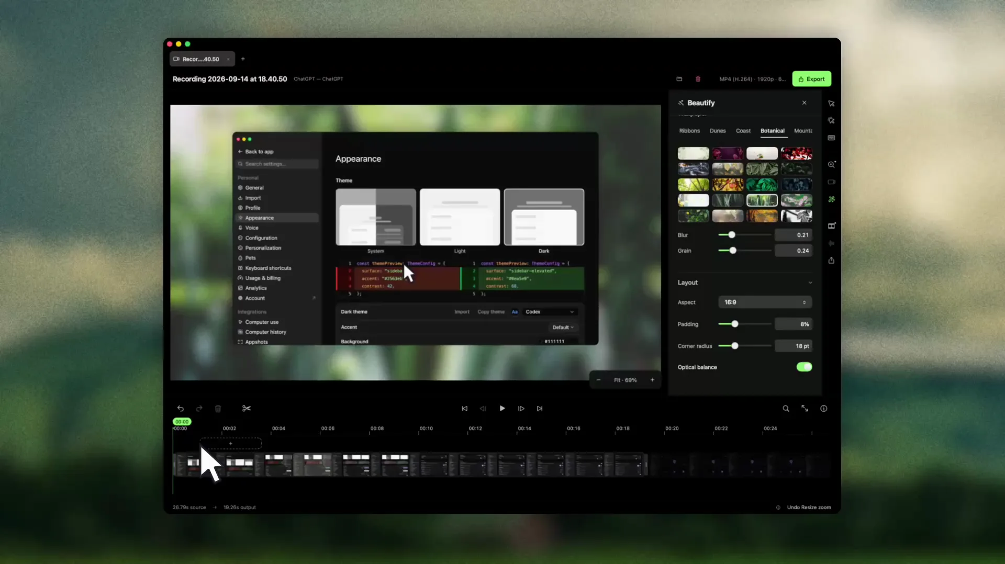Screen dimensions: 1005x564
Task: Adjust the Corner radius slider
Action: (735, 346)
